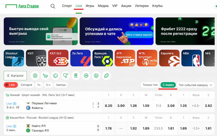This screenshot has width=217, height=136.
Task: Open the Спорт tab
Action: [x=67, y=6]
